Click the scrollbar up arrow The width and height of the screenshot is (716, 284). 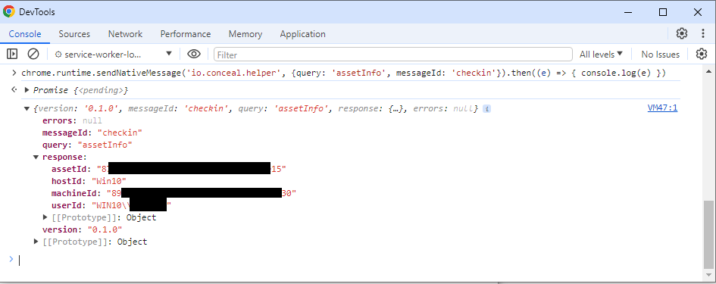pos(708,71)
